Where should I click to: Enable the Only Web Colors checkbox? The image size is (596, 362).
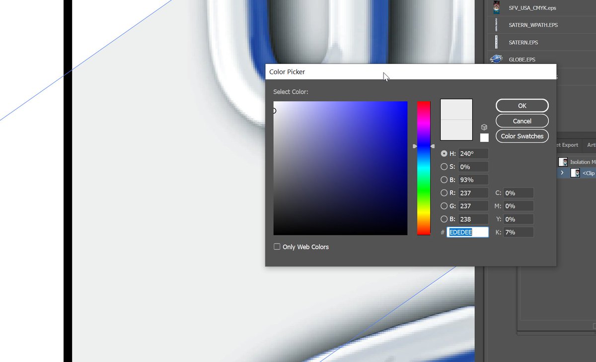(277, 246)
